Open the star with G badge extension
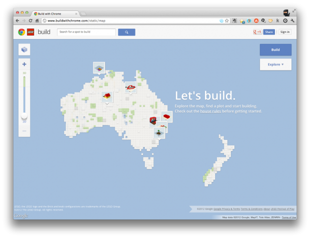 coord(242,21)
